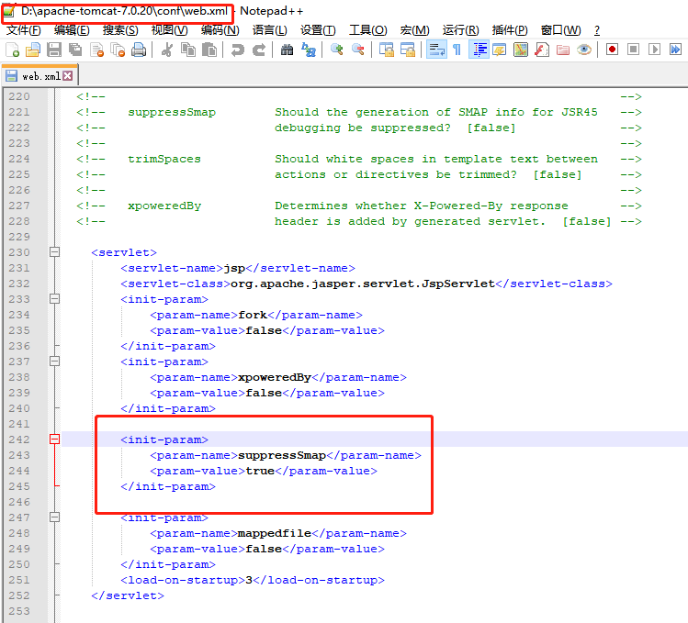Click the load-on-startup value 3

pyautogui.click(x=249, y=580)
